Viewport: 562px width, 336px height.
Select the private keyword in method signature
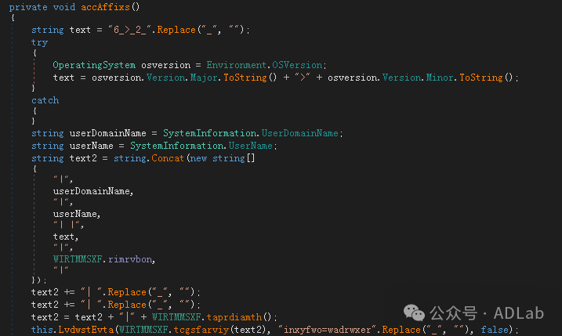tap(28, 7)
